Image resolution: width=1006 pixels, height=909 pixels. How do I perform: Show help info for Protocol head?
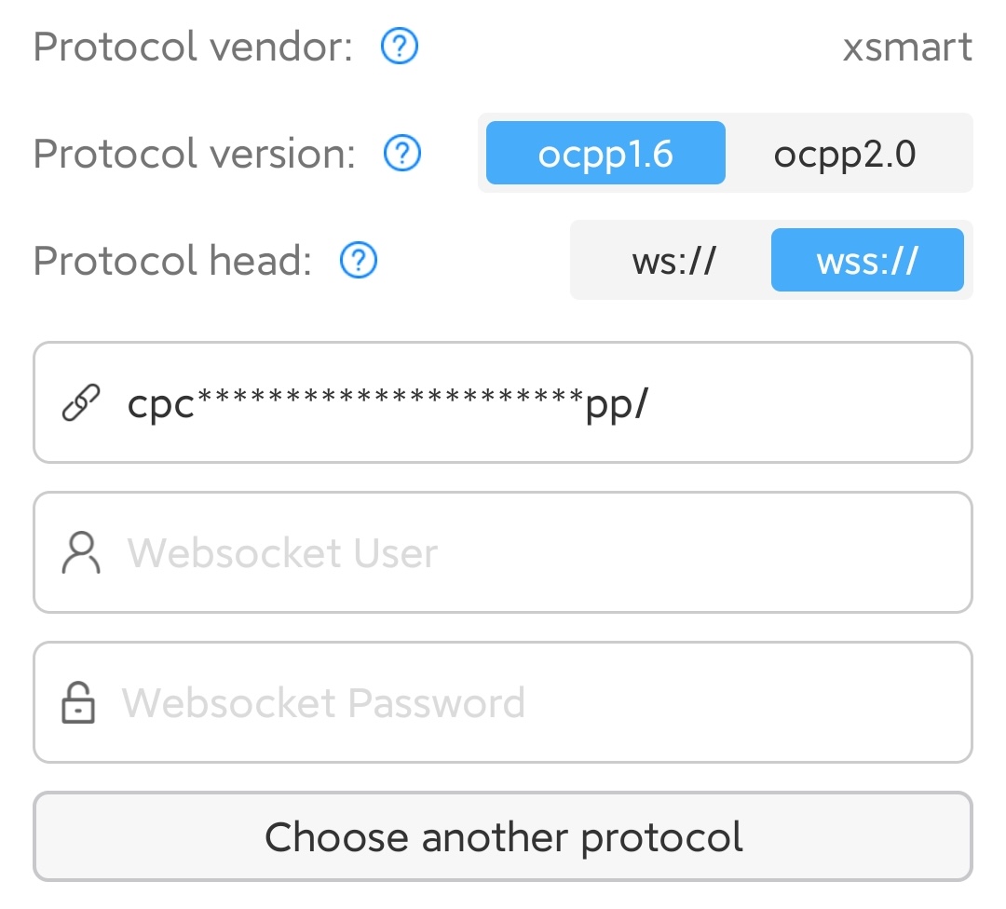point(359,261)
